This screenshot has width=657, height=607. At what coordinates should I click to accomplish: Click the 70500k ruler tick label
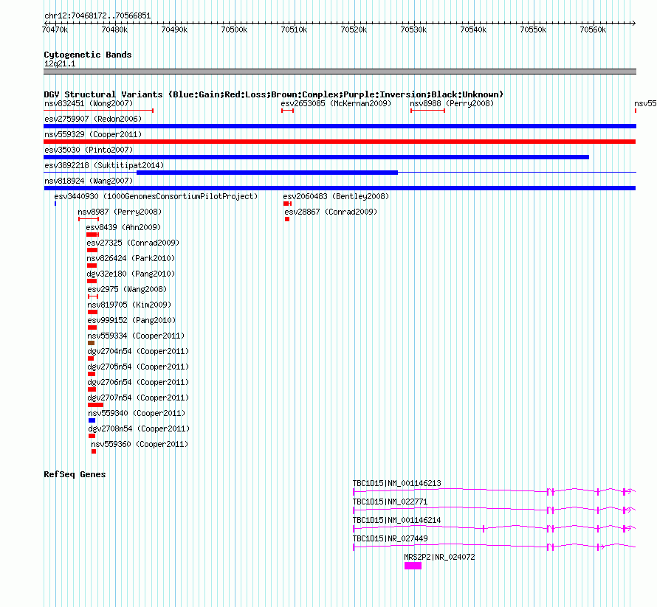pos(234,30)
